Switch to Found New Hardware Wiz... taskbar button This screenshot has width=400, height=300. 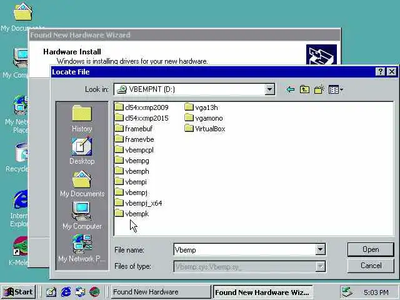(x=262, y=292)
